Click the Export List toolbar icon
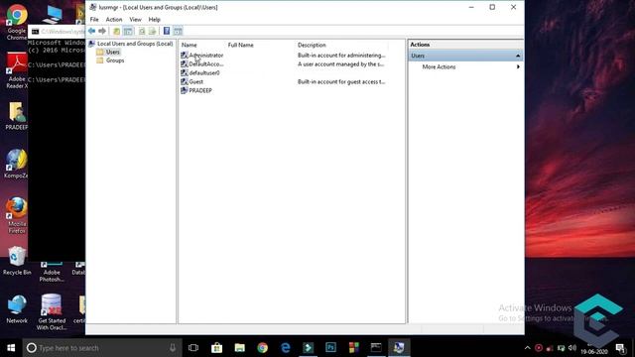635x357 pixels. click(152, 31)
